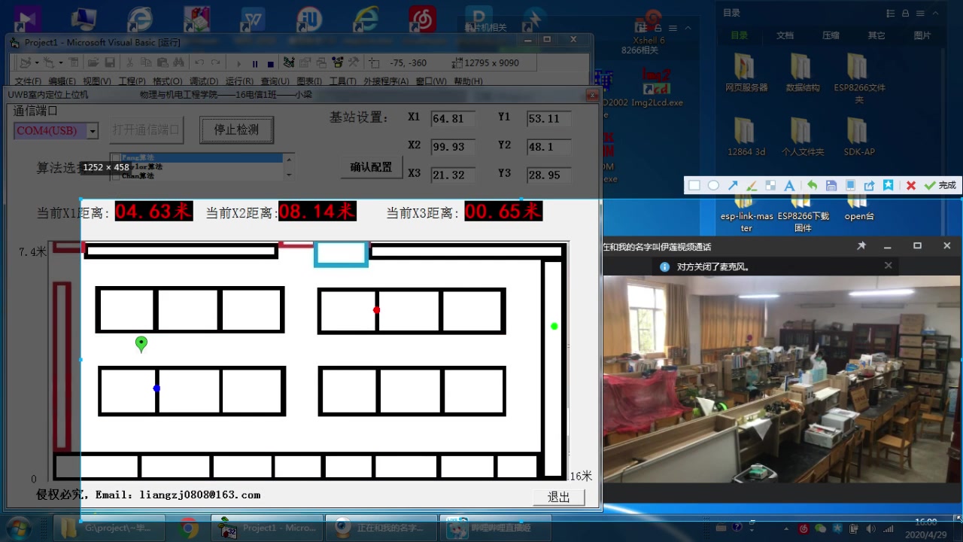
Task: Click the 停止检测 button
Action: tap(235, 129)
